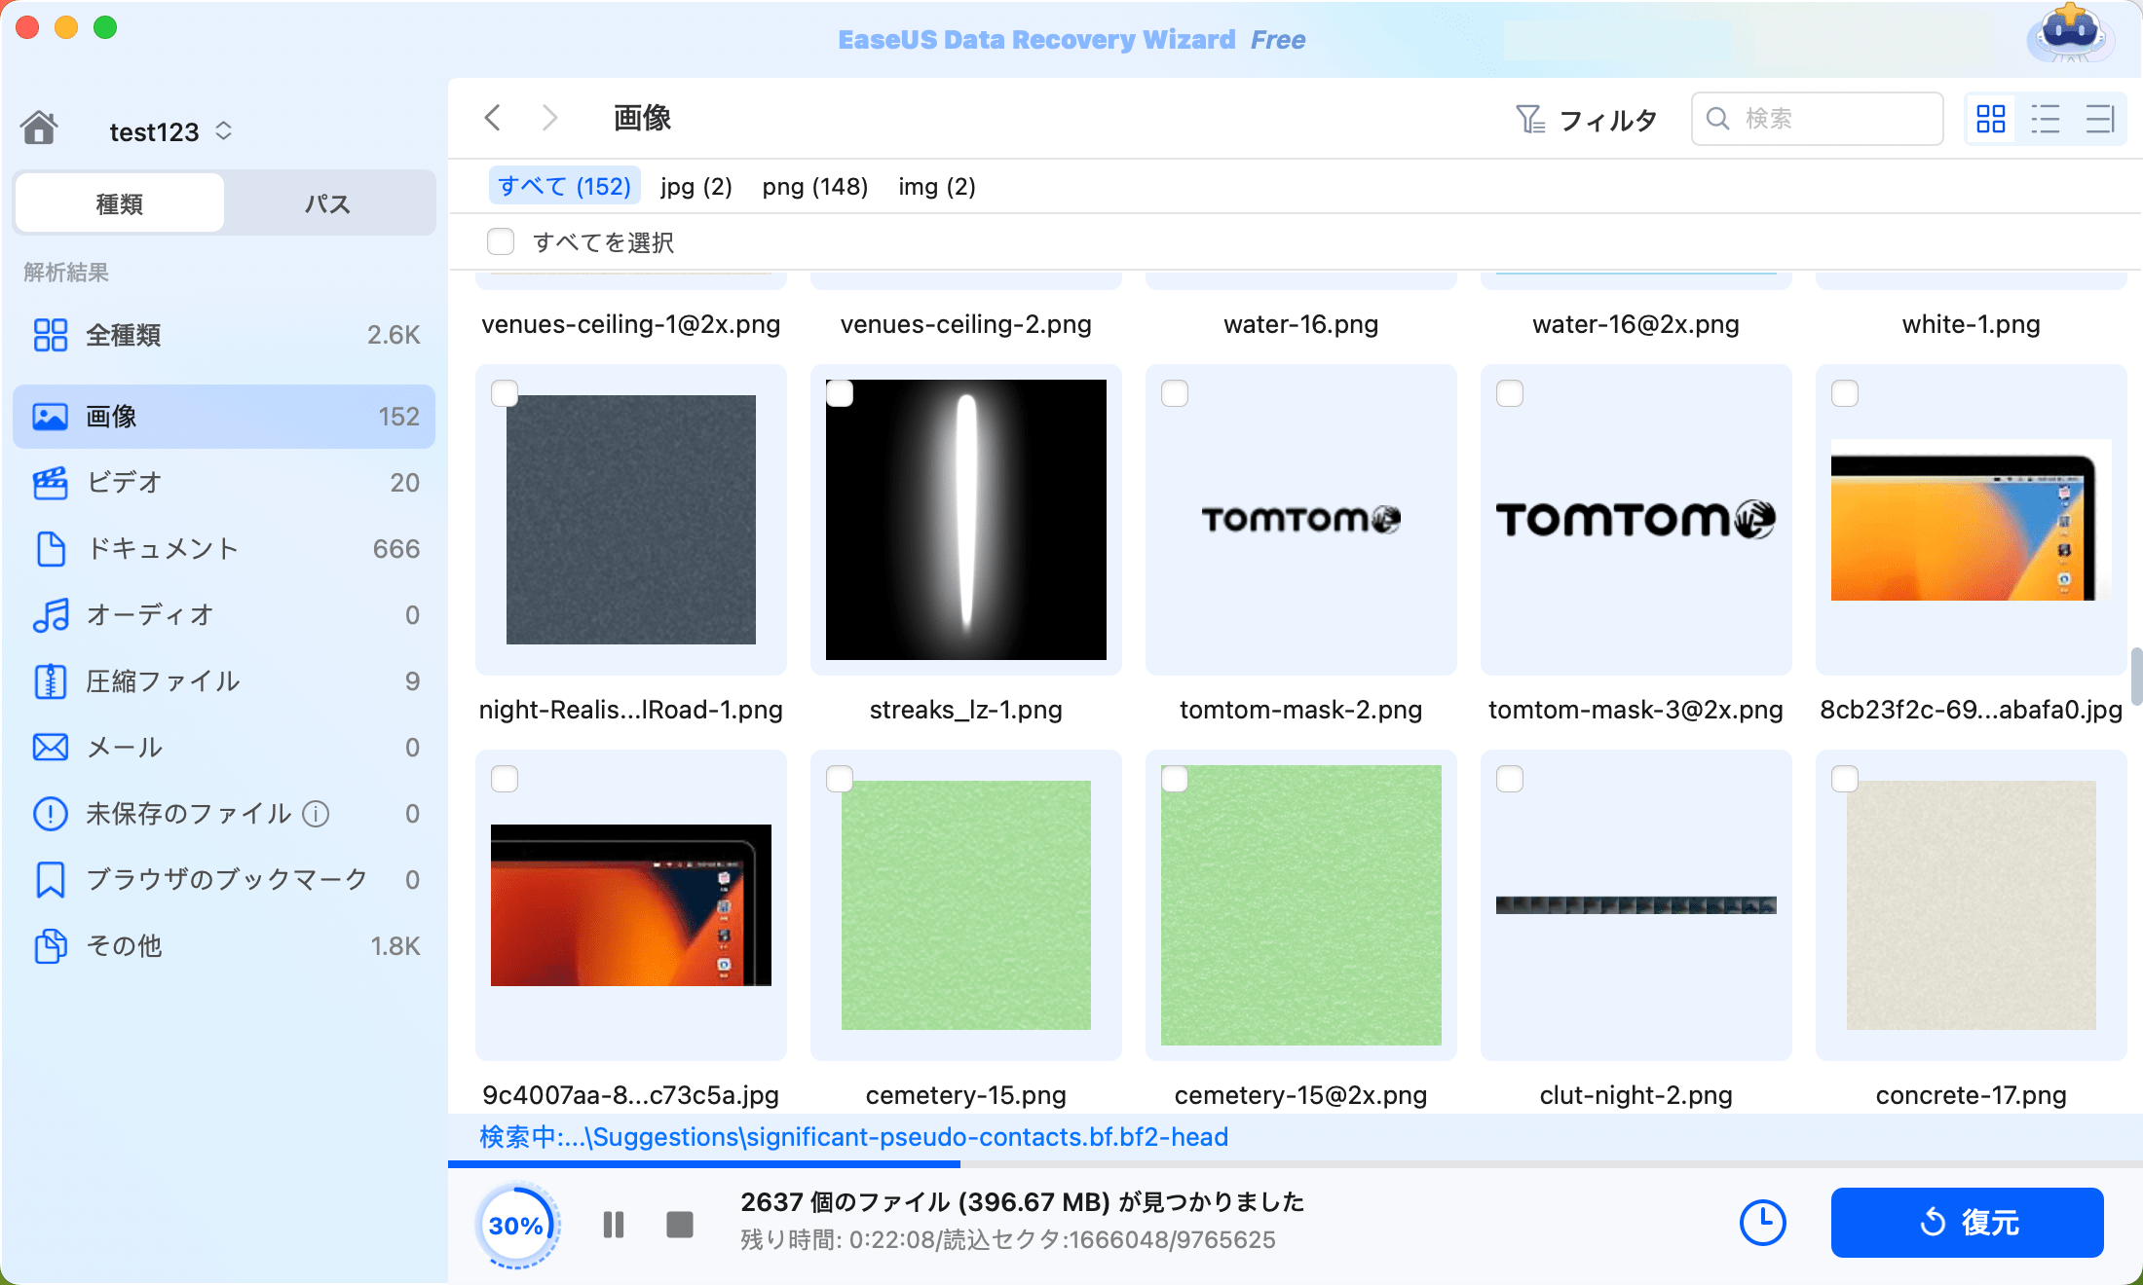The height and width of the screenshot is (1285, 2143).
Task: Open ブラウザのブックマーク category icon
Action: [50, 880]
